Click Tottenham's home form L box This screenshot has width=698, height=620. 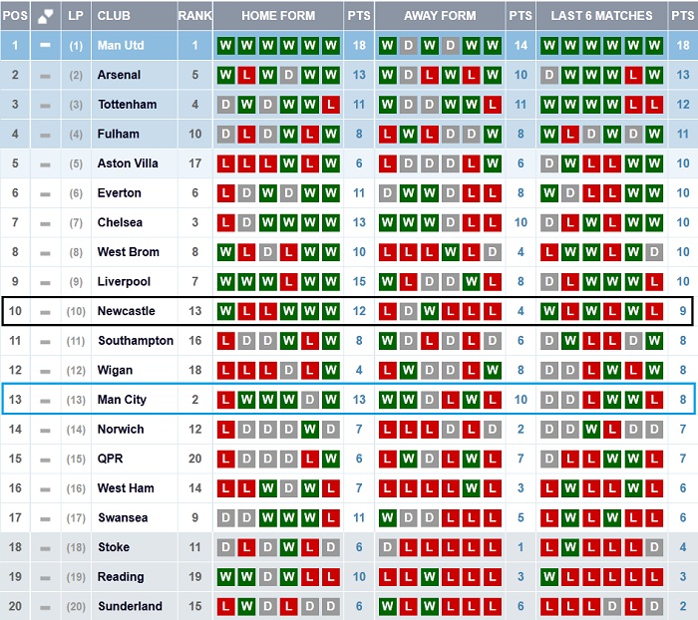click(331, 104)
